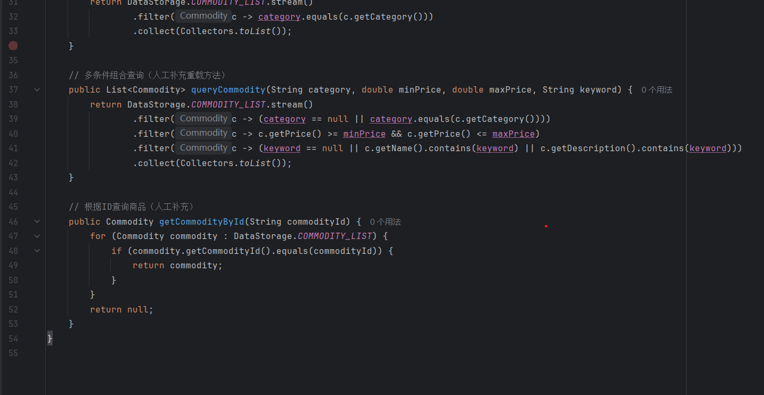The image size is (764, 395).
Task: Click the underlined category on line 32
Action: 279,17
